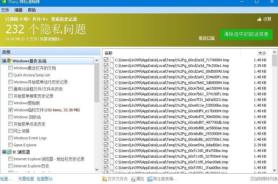Toggle the Windows操作系统 group checkbox
The width and height of the screenshot is (278, 184).
coord(4,61)
